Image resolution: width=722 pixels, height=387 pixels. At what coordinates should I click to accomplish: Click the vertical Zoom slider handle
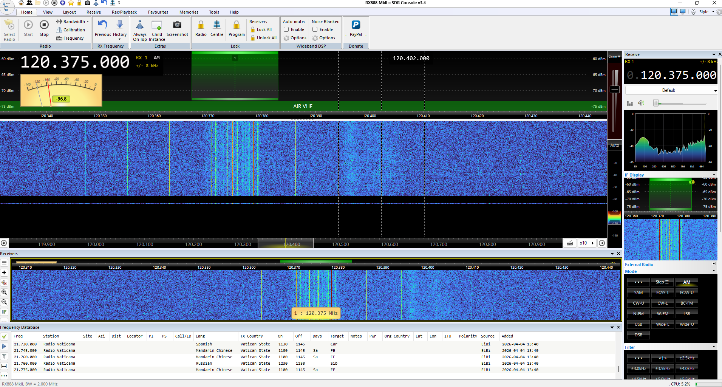tap(615, 90)
